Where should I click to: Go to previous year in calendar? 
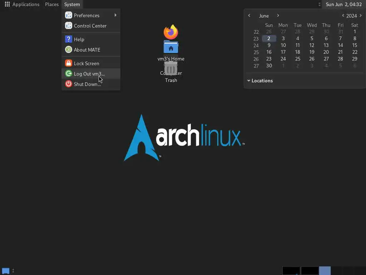pos(343,15)
